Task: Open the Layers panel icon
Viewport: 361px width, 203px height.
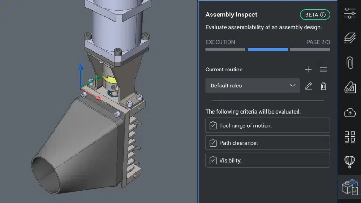Action: (350, 38)
